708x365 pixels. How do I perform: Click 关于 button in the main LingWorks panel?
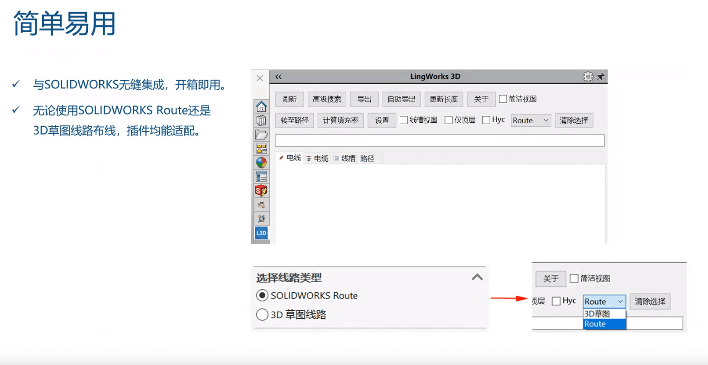click(481, 99)
